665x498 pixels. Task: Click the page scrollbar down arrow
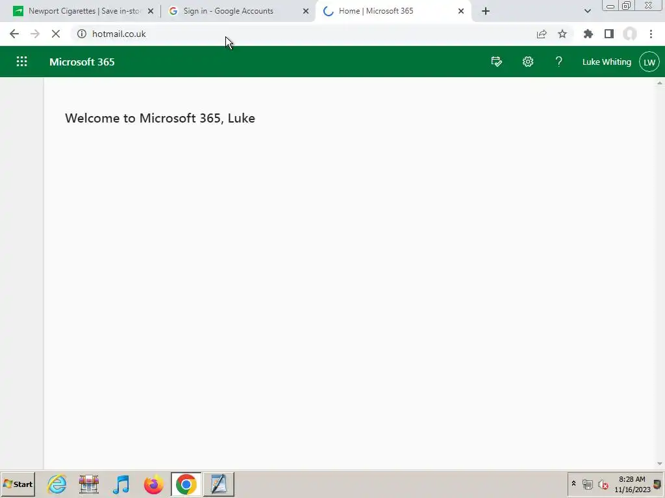[x=660, y=464]
